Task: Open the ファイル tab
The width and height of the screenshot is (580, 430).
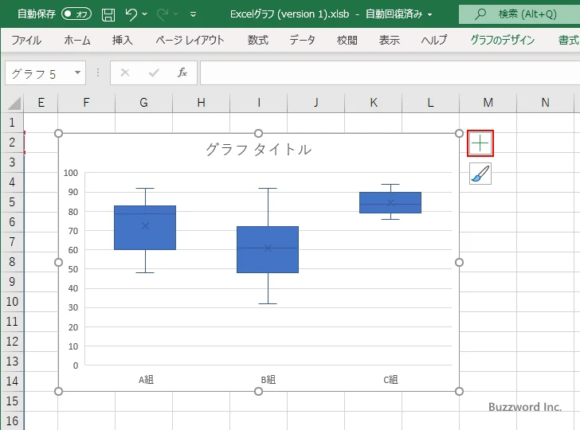Action: [26, 40]
